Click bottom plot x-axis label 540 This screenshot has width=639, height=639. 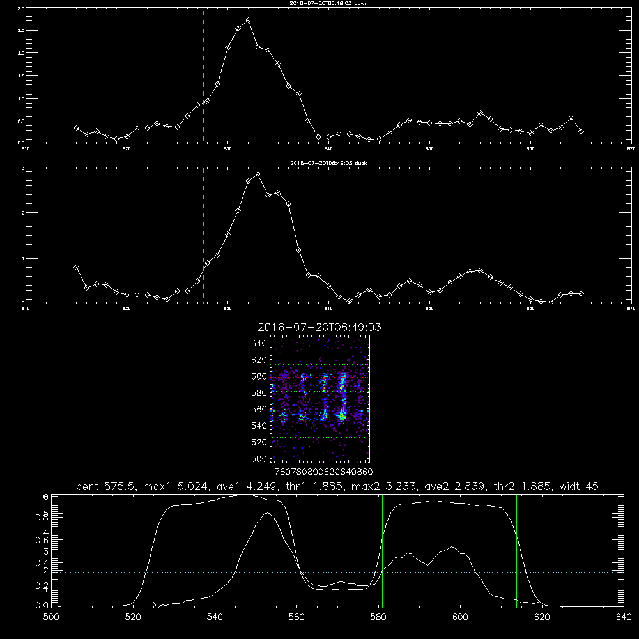tap(215, 617)
